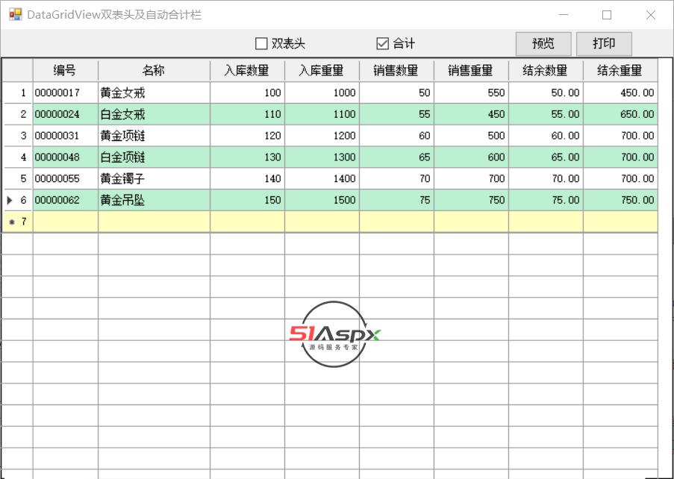Click 结余数量 value 60.00

pos(546,136)
